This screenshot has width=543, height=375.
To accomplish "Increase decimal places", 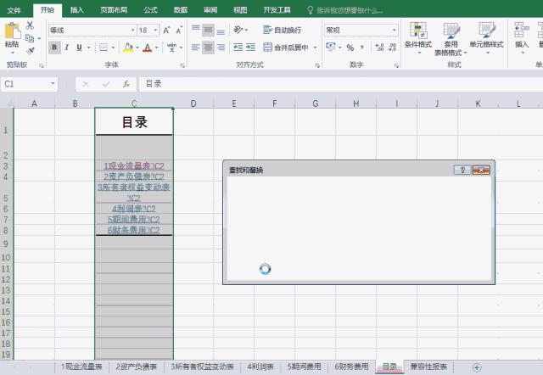I will coord(379,48).
